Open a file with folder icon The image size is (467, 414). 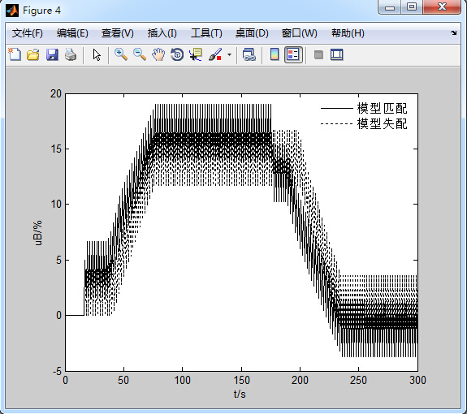(33, 54)
